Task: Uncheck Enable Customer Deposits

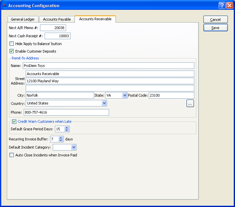Action: pos(12,51)
